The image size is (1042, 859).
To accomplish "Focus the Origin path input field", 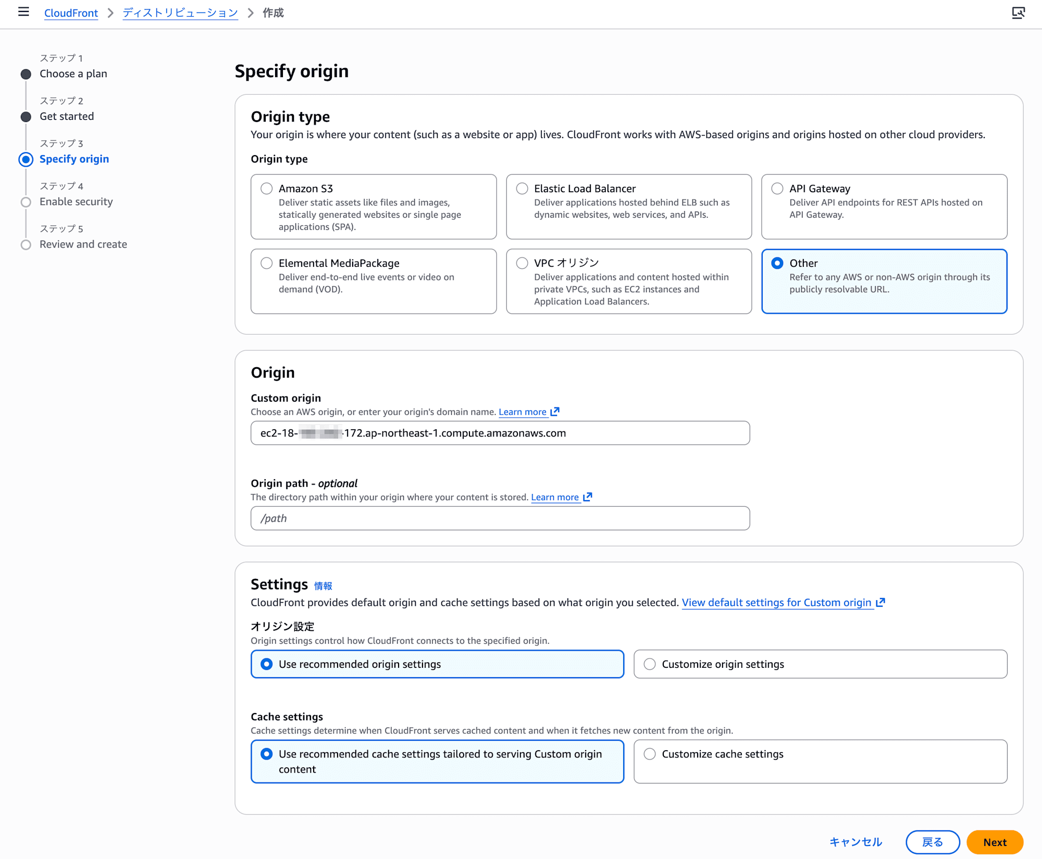I will coord(500,518).
